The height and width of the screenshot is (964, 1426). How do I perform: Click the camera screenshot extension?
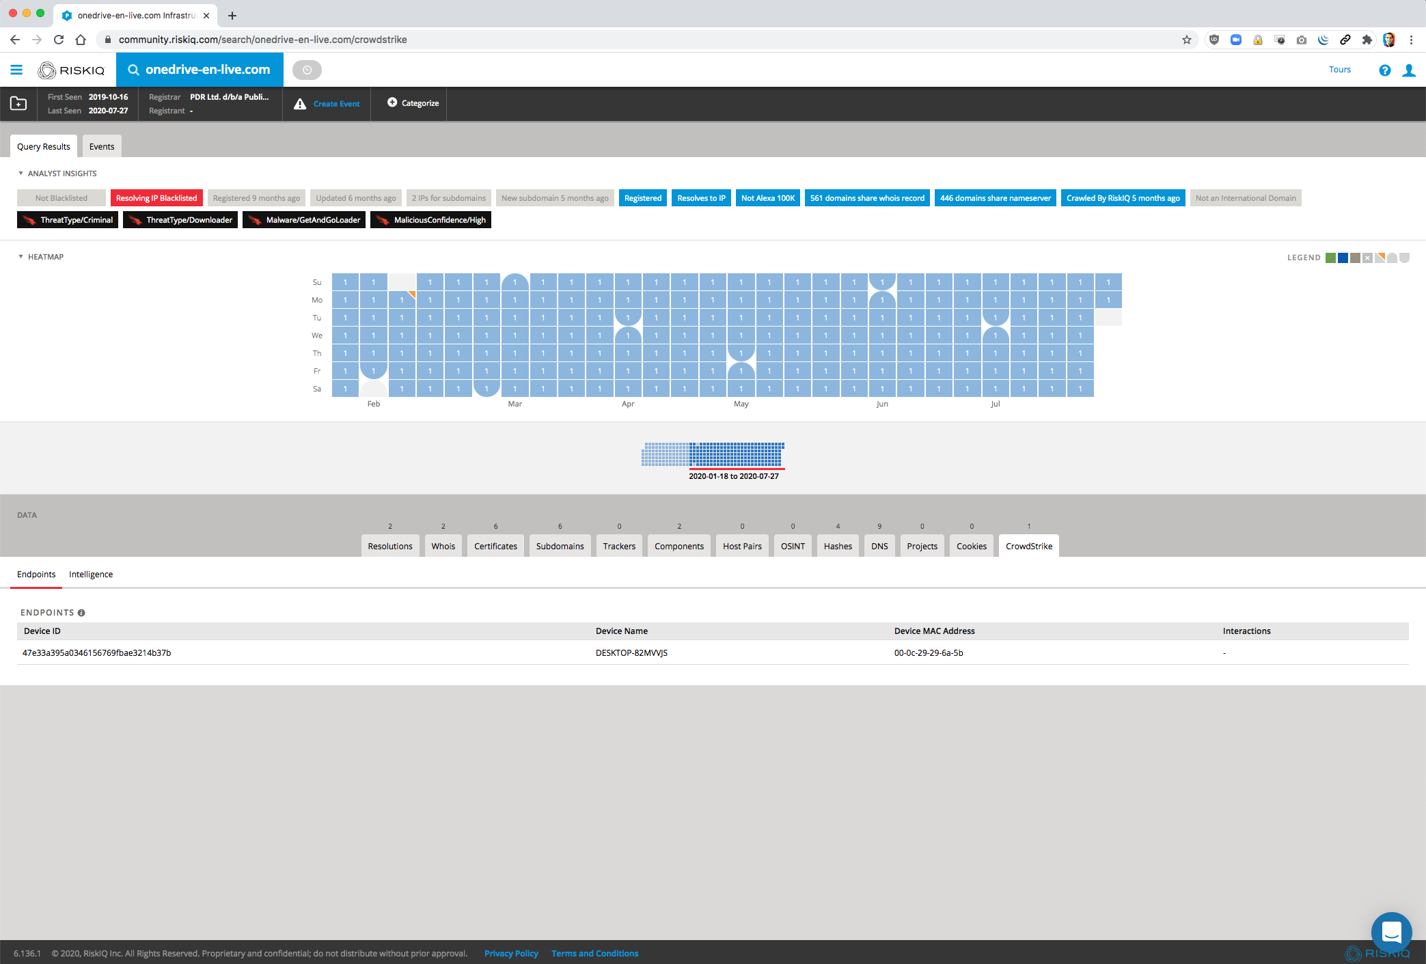click(1302, 40)
